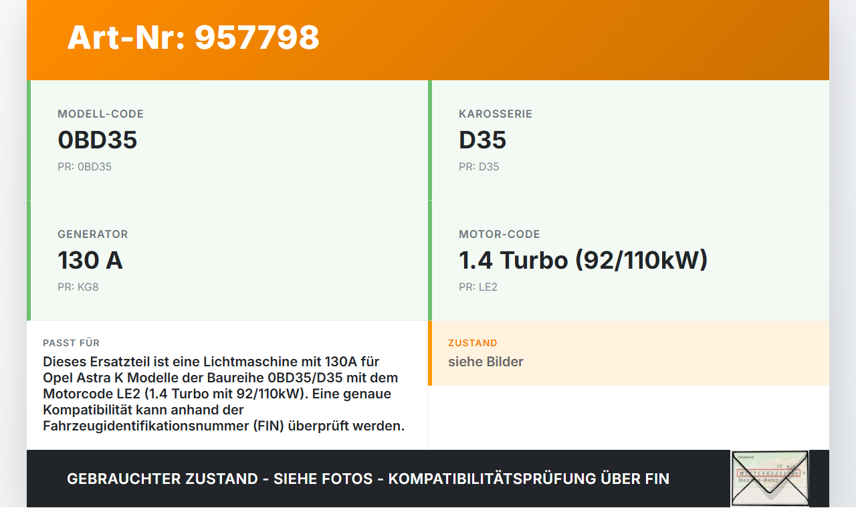Image resolution: width=856 pixels, height=508 pixels.
Task: Click the GENERATOR value 130 A
Action: coord(90,260)
